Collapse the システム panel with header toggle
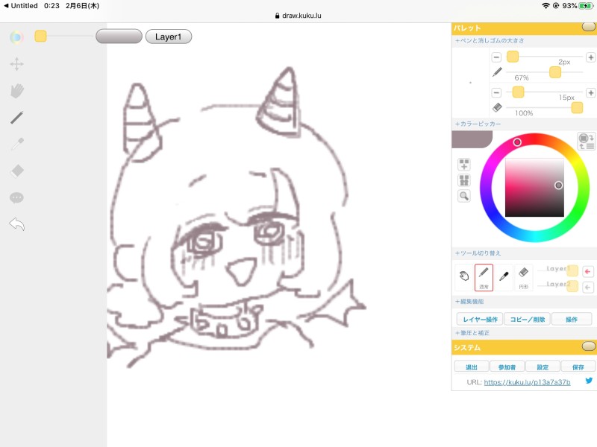 tap(589, 346)
